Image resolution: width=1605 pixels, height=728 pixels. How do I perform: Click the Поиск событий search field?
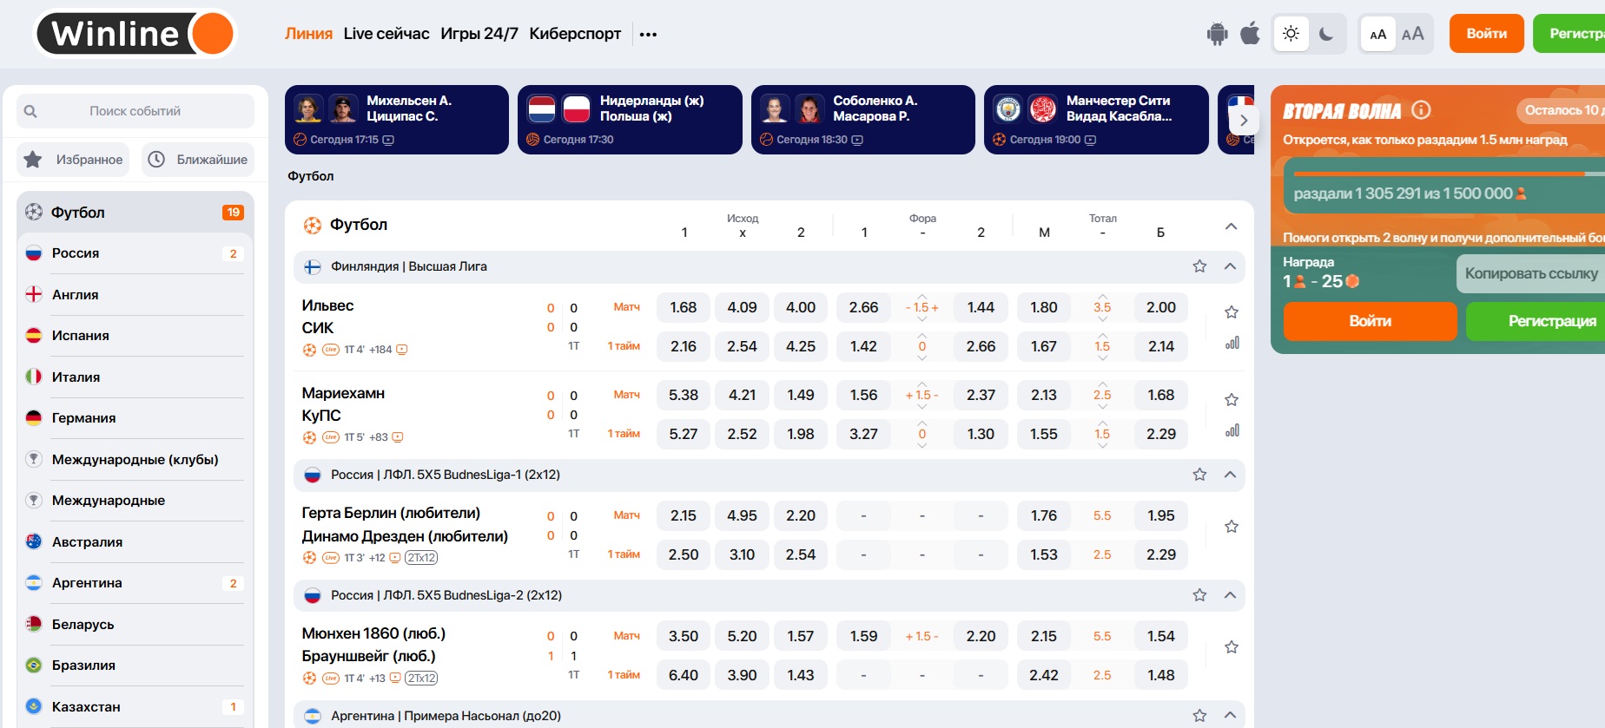[135, 111]
